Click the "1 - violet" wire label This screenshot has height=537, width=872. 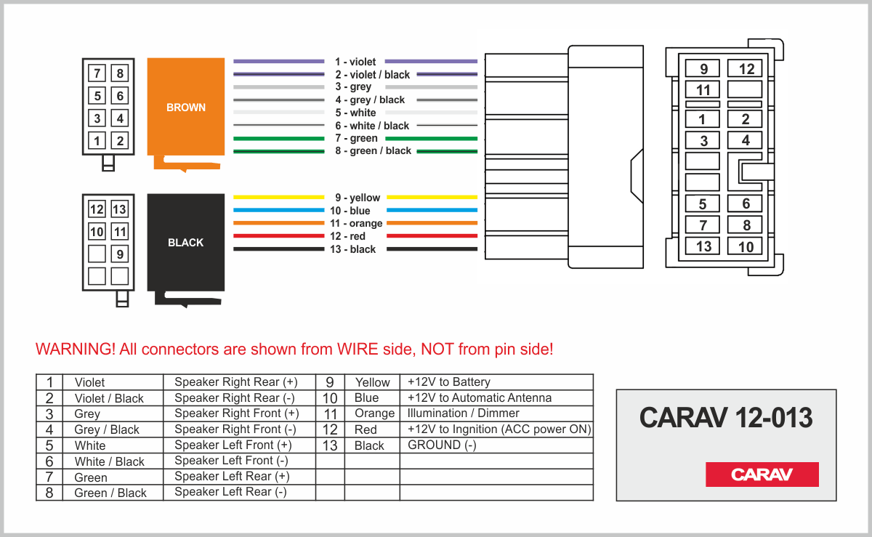(355, 62)
